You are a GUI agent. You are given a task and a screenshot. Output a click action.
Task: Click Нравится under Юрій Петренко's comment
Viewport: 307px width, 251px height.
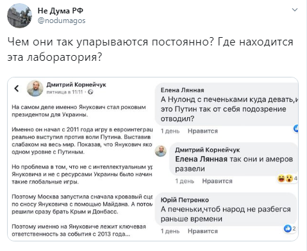click(x=203, y=231)
